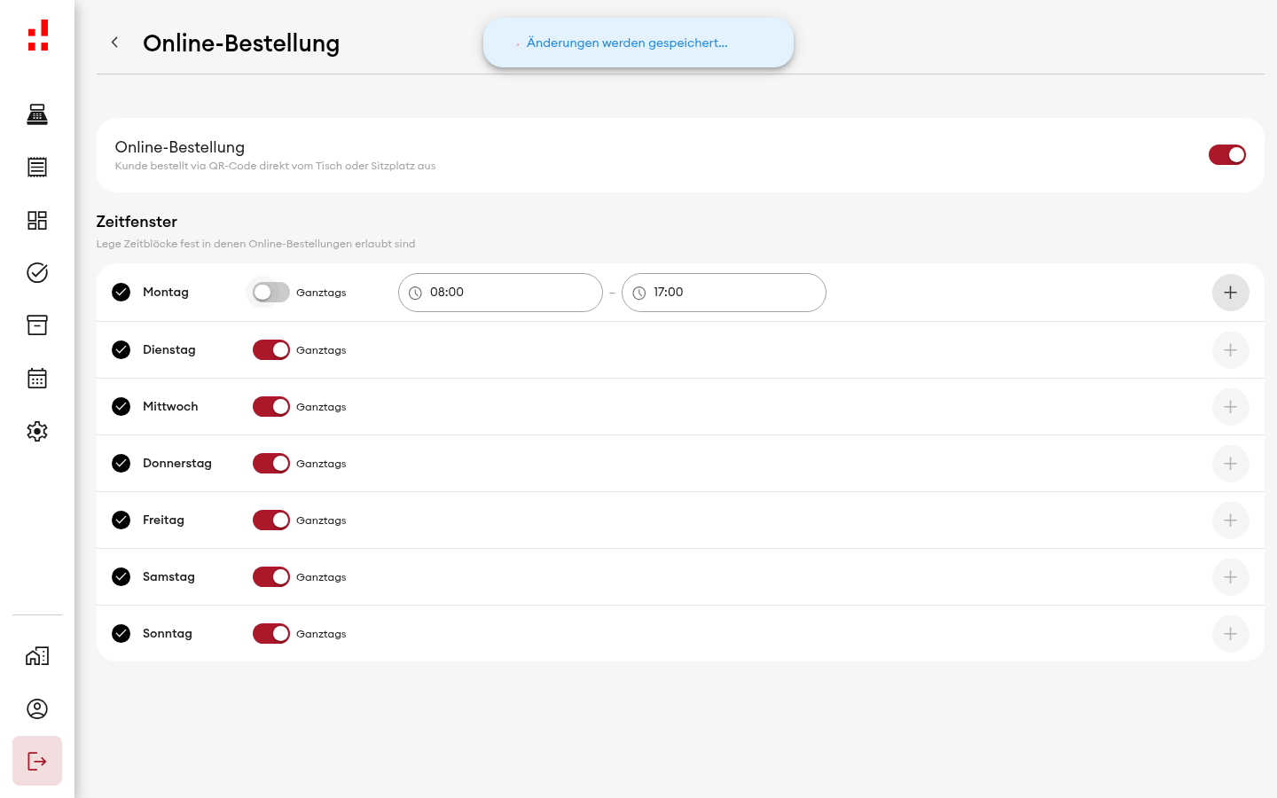Click the logout icon in sidebar
The image size is (1277, 798).
[37, 761]
